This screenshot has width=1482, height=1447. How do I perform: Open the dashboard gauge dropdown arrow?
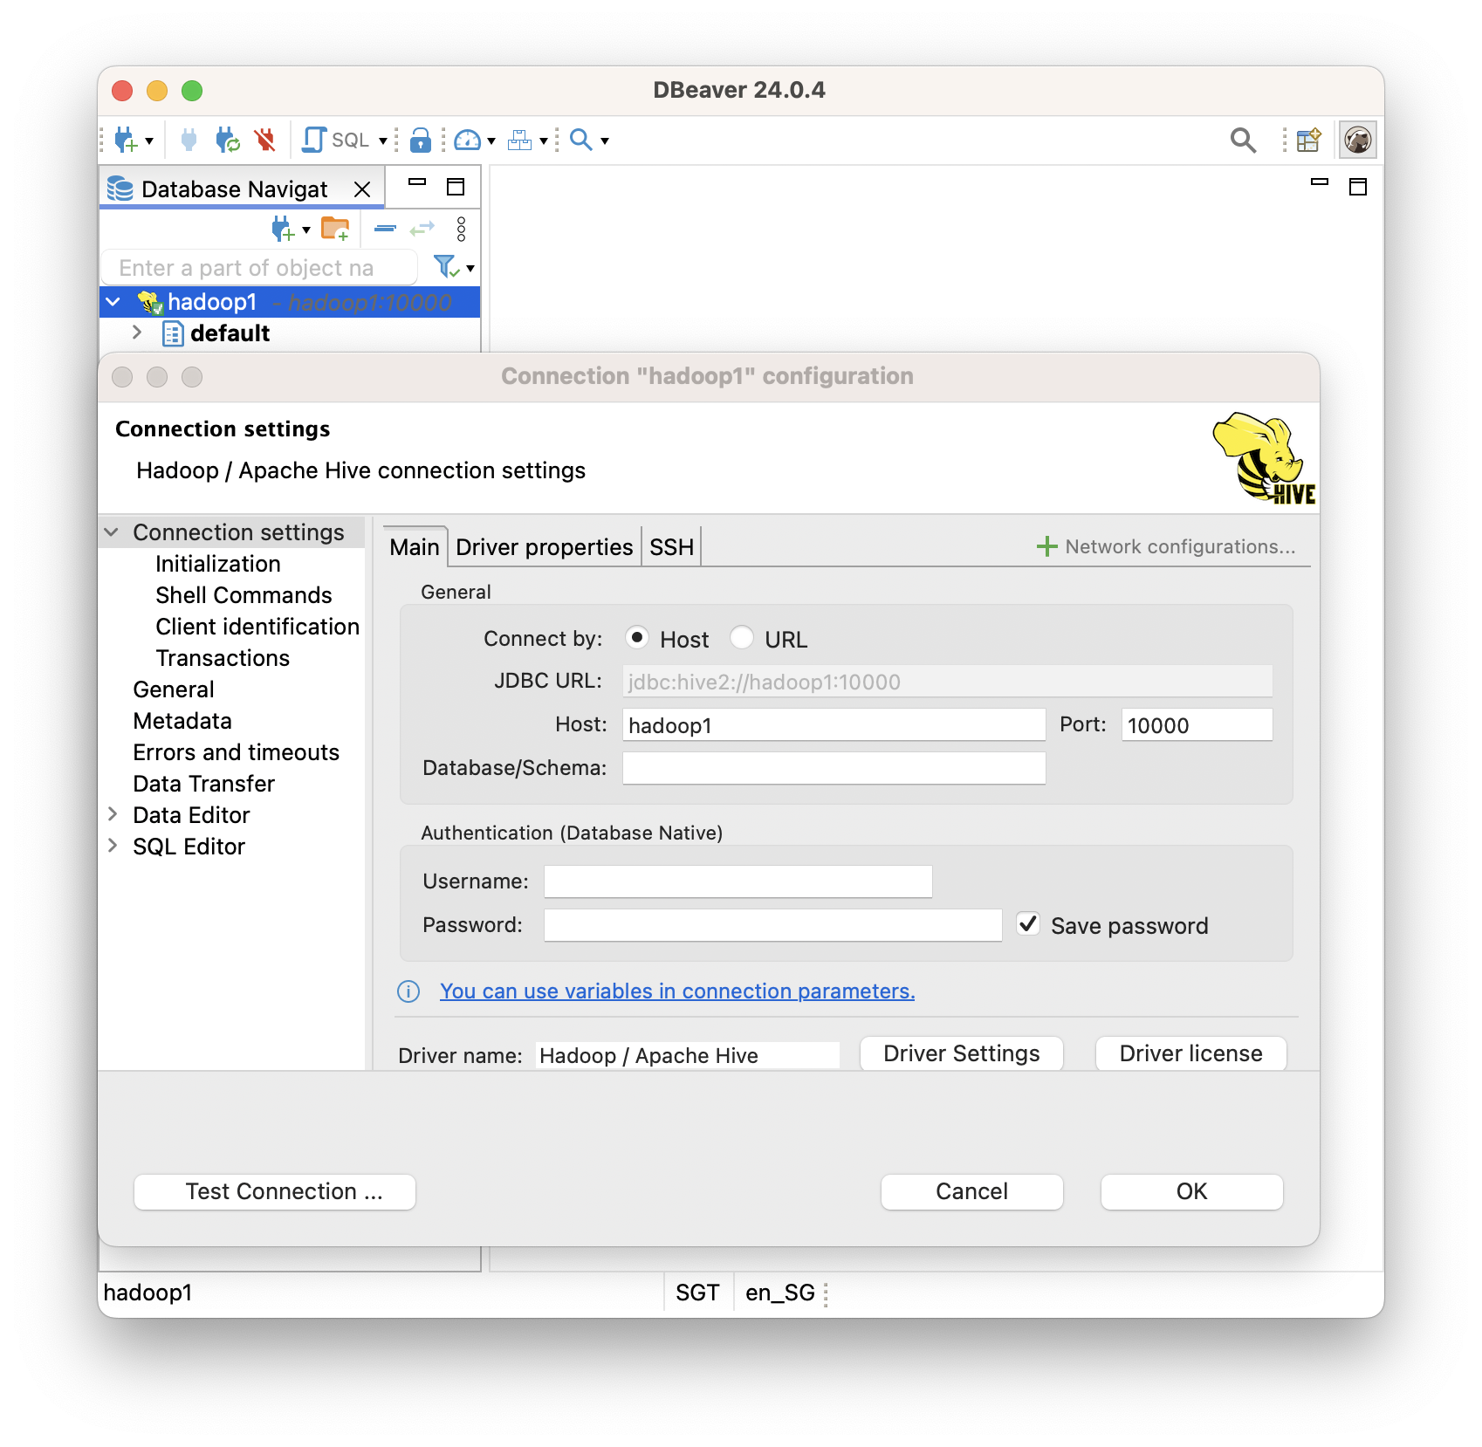[x=491, y=141]
